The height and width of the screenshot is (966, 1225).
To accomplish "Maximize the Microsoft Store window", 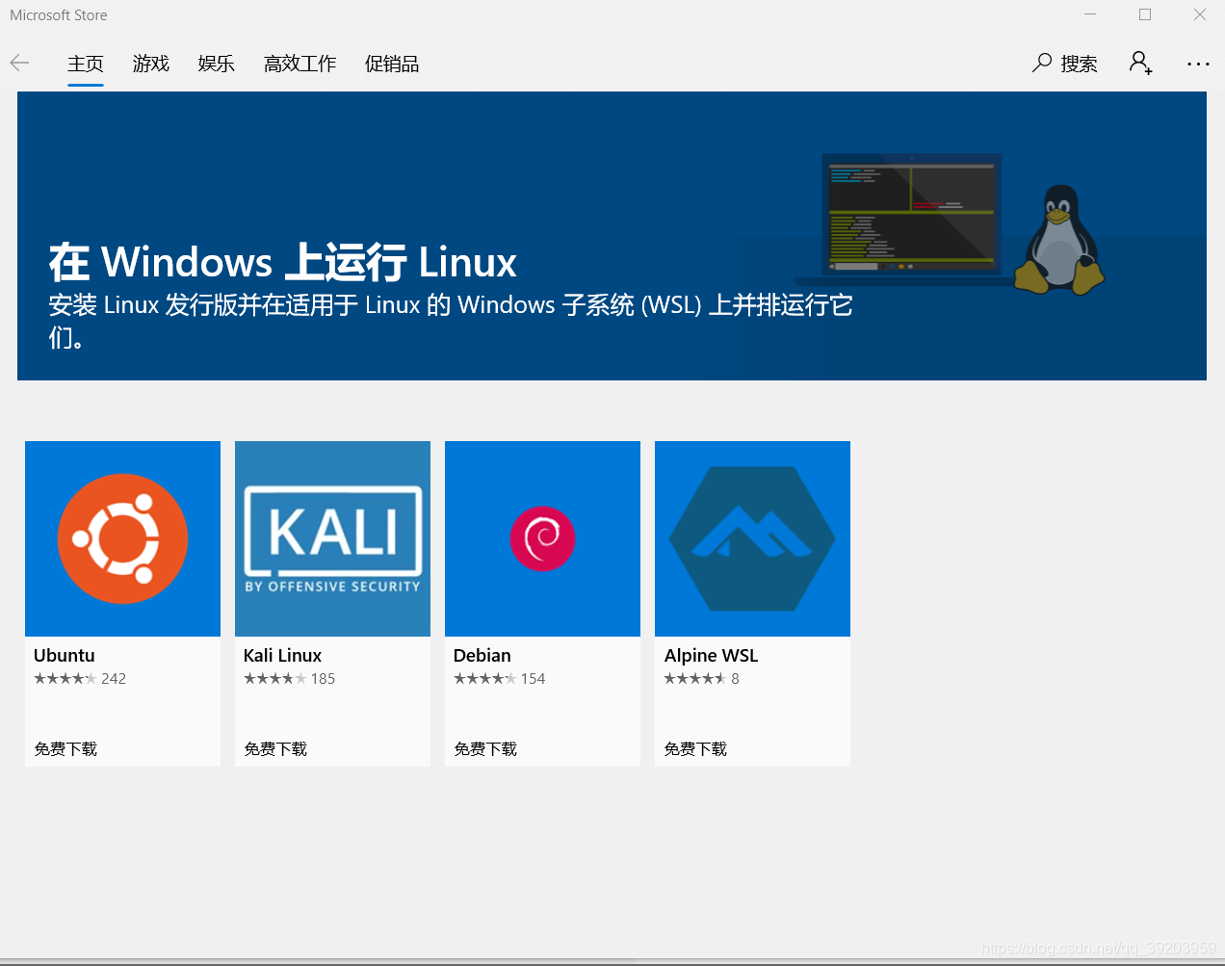I will coord(1145,14).
